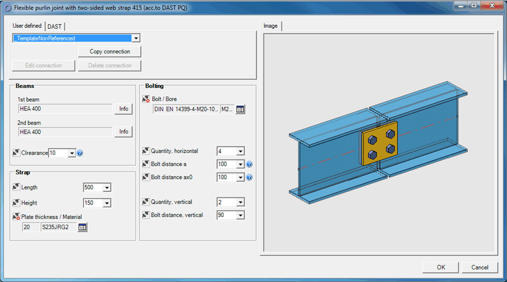This screenshot has height=282, width=507.
Task: Click the icon beside Plate thickness / Material
Action: [x=16, y=217]
